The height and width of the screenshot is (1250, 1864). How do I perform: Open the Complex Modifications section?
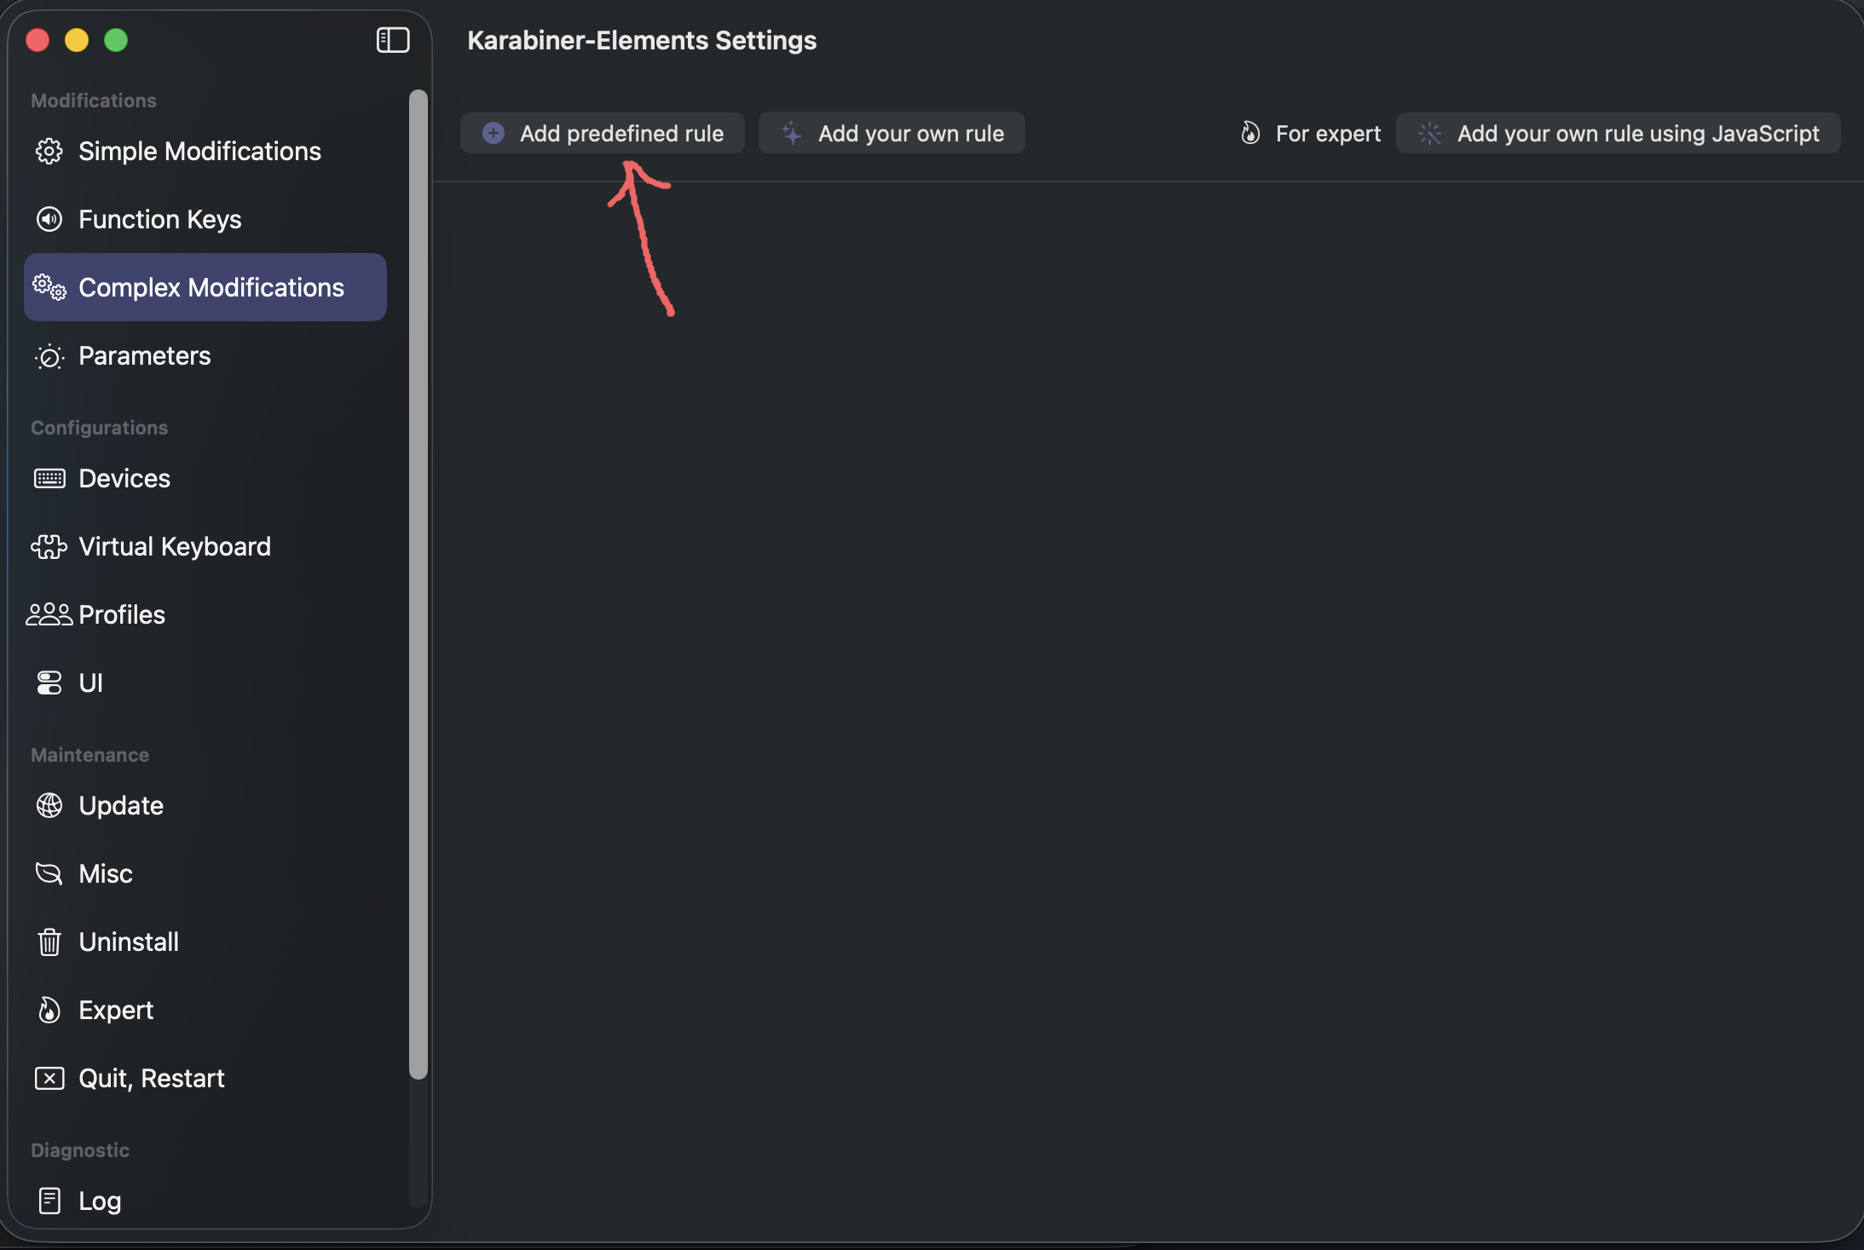pos(205,287)
